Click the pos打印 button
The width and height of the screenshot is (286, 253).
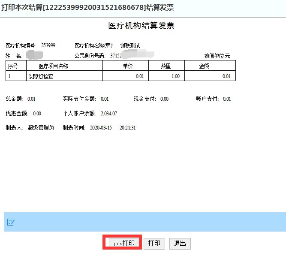(x=124, y=243)
